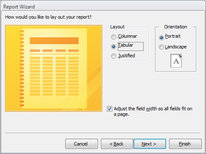Pick the Justified layout option
Screen dimensions: 206x154
(x=114, y=56)
